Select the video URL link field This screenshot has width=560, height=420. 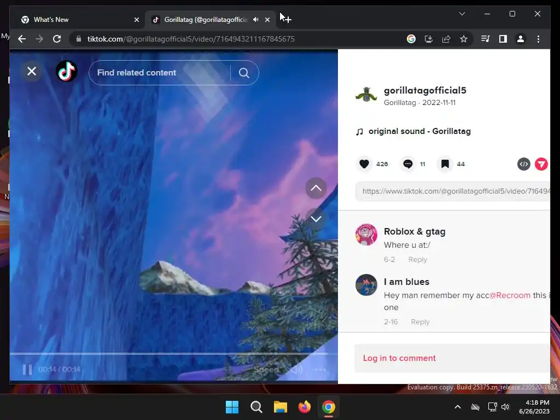pyautogui.click(x=452, y=191)
